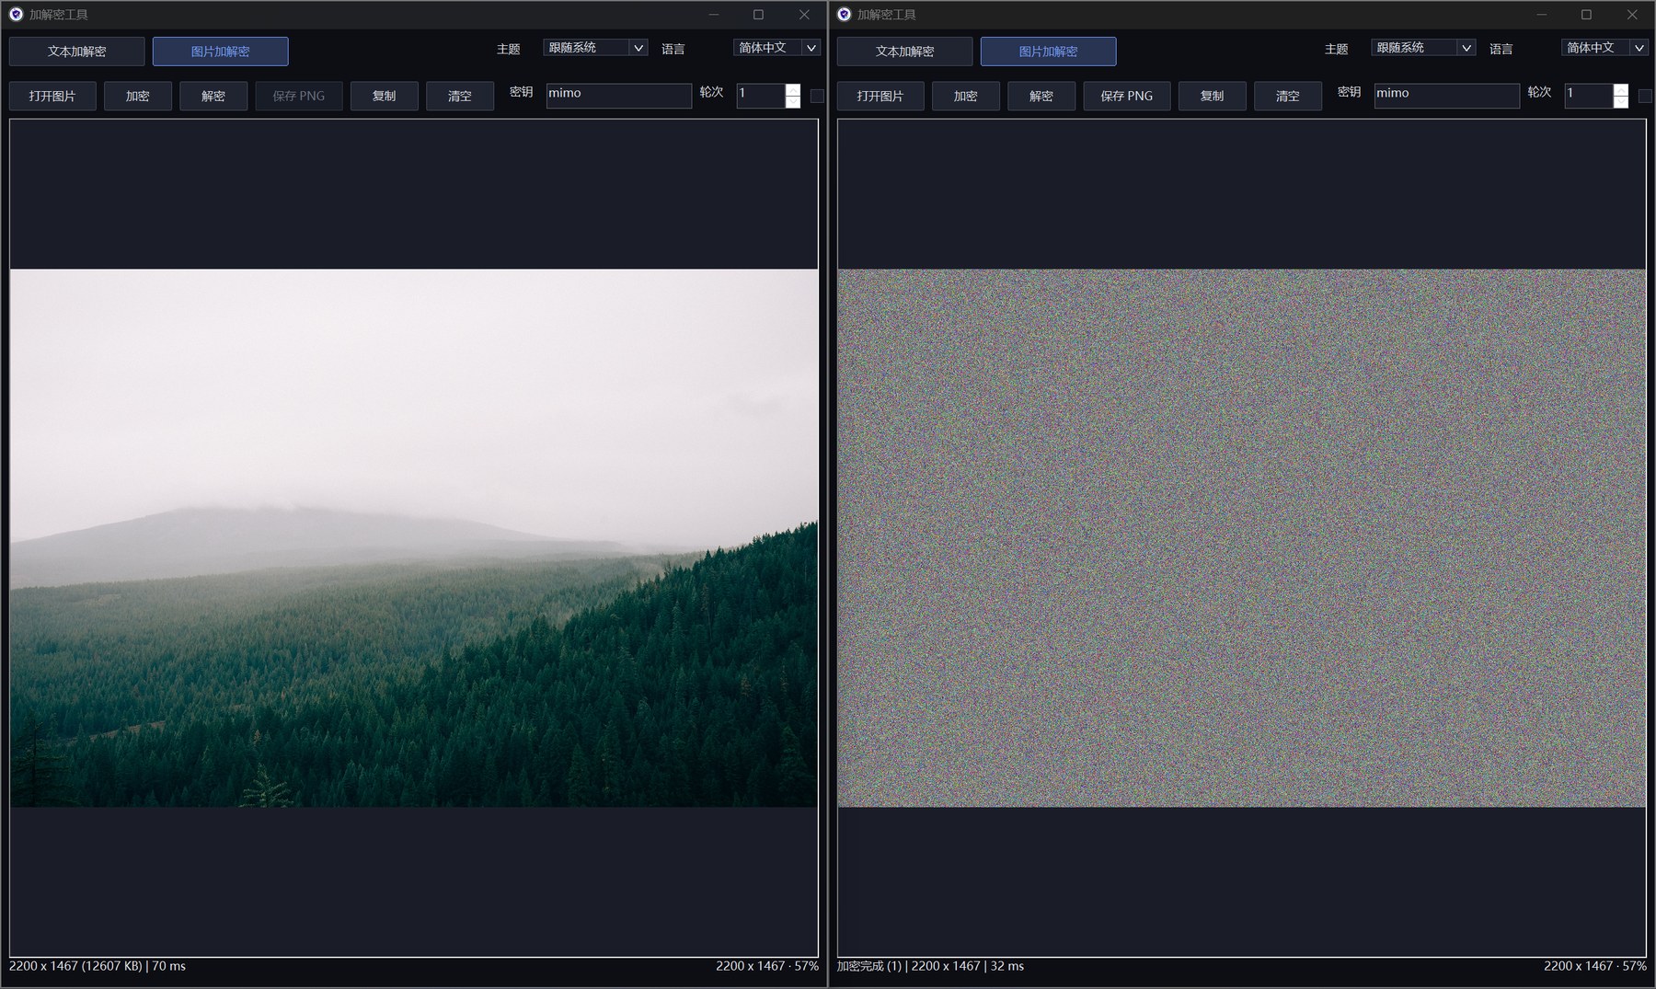Image resolution: width=1656 pixels, height=989 pixels.
Task: Switch to 文本加解密 tab in left window
Action: click(x=77, y=52)
